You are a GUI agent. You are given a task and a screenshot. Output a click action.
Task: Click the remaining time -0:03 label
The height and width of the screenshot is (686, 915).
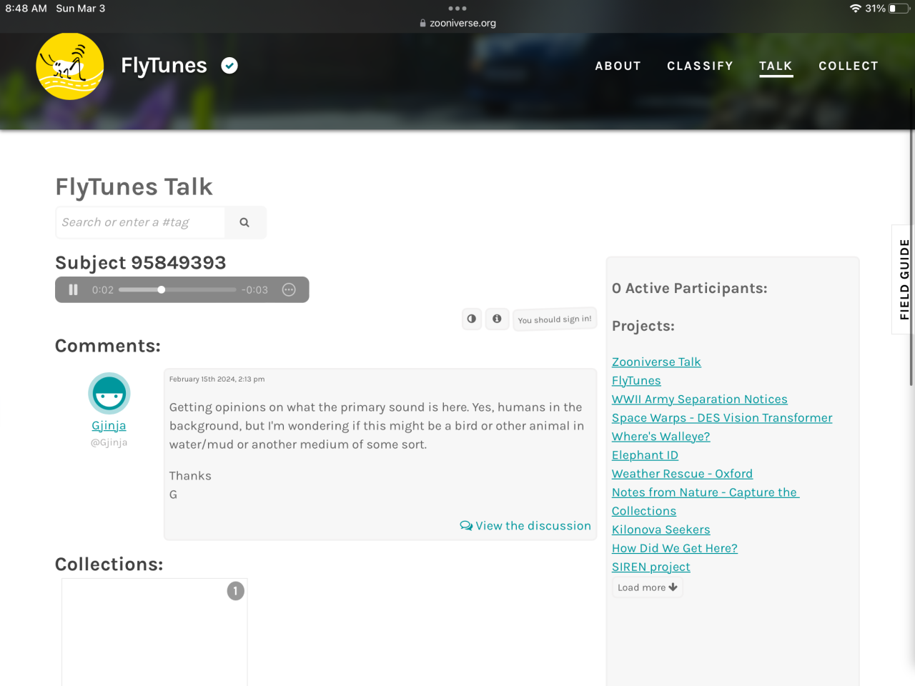[x=254, y=289]
